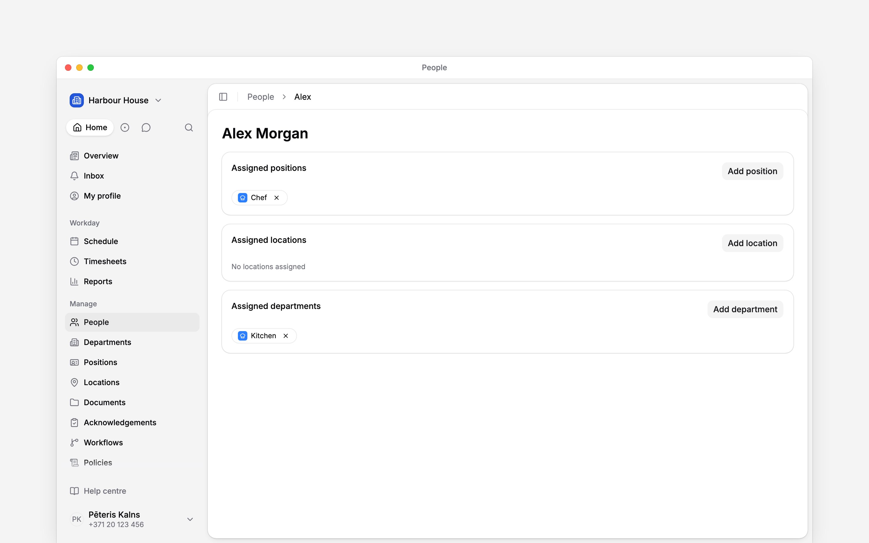The width and height of the screenshot is (869, 543).
Task: Click the Harbour House building logo
Action: 76,100
